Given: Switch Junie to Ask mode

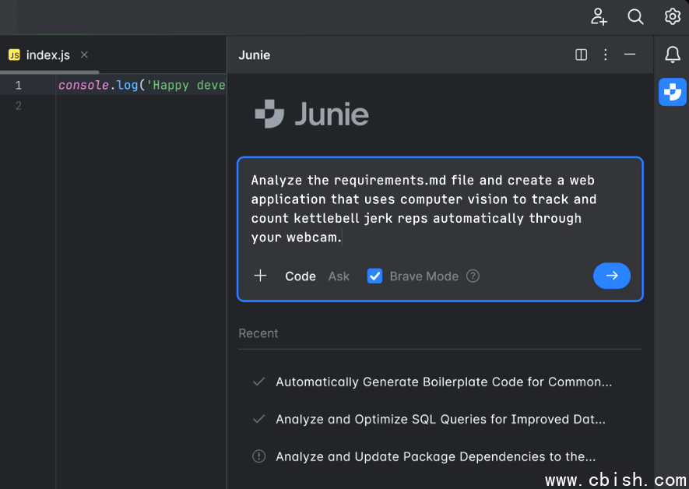Looking at the screenshot, I should [339, 276].
